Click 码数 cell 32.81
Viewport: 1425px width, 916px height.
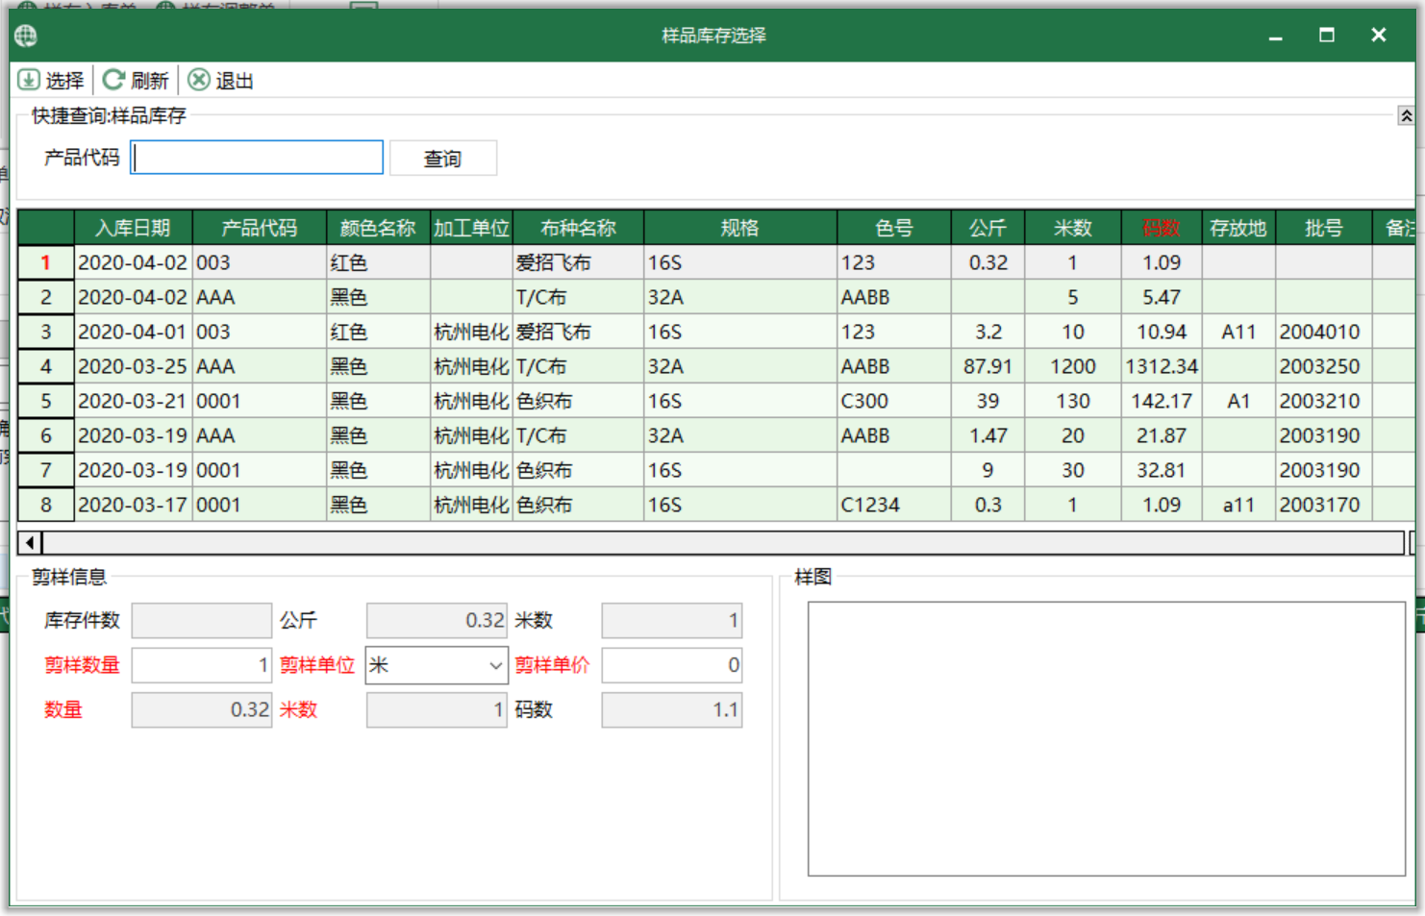click(1162, 470)
